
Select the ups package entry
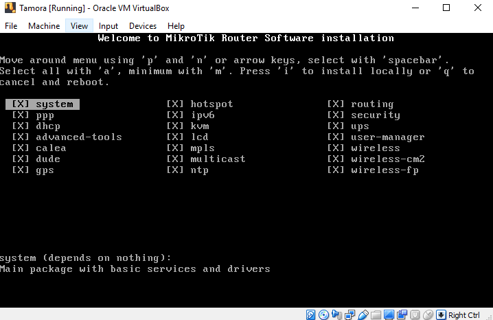[348, 126]
